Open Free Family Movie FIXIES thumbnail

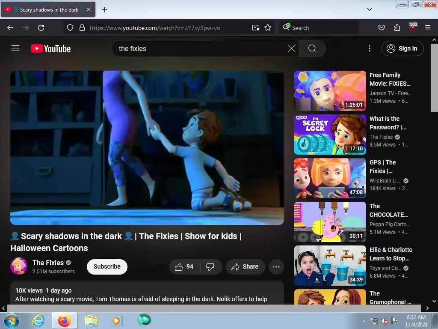330,91
